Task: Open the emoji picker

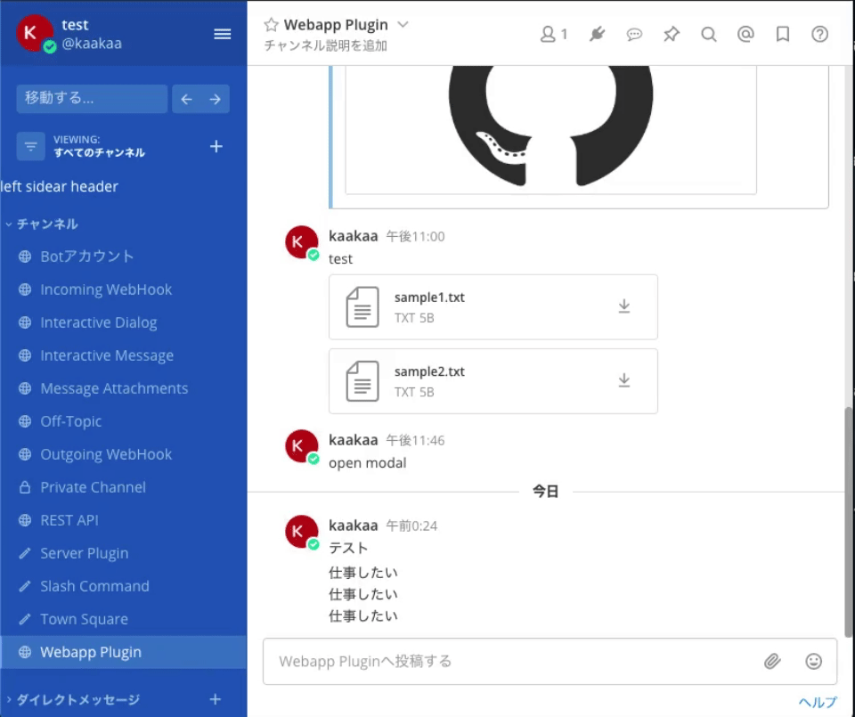Action: (x=813, y=662)
